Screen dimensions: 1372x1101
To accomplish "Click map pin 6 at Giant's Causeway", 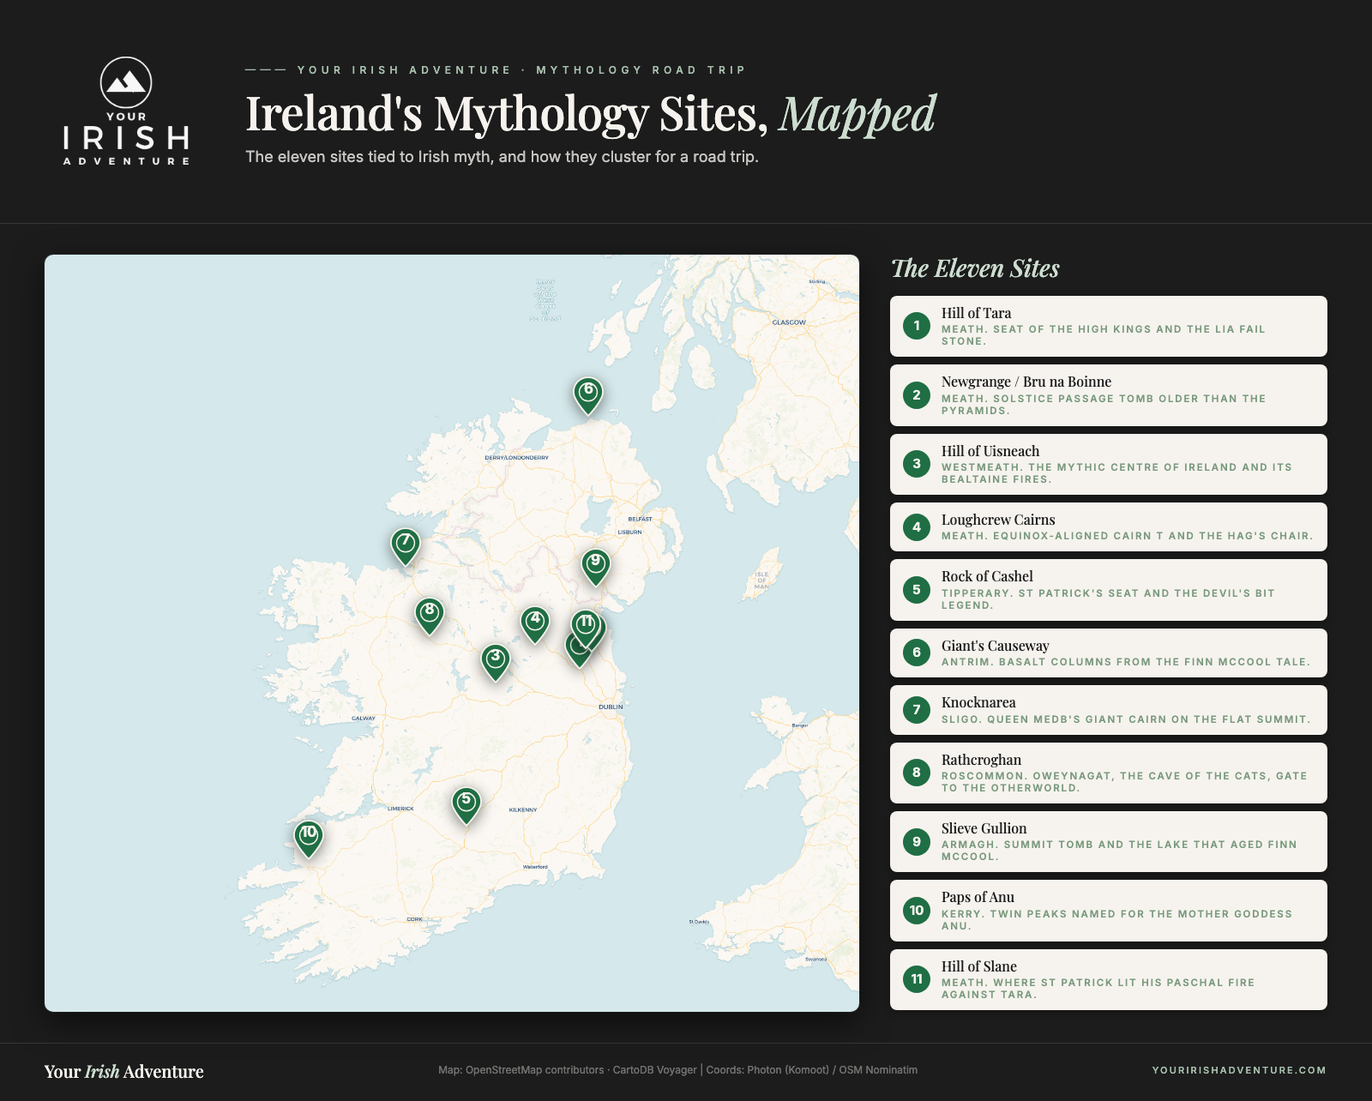I will point(588,395).
